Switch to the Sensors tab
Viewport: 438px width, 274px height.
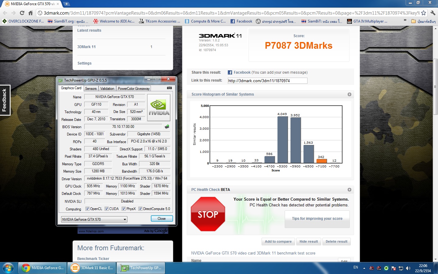[x=91, y=89]
